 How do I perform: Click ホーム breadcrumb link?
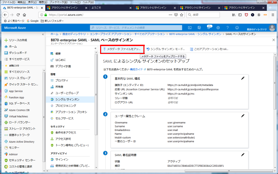54,34
